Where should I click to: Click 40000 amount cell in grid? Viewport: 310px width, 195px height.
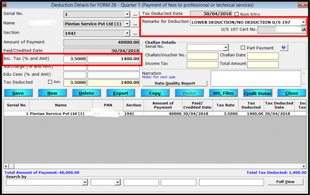163,114
